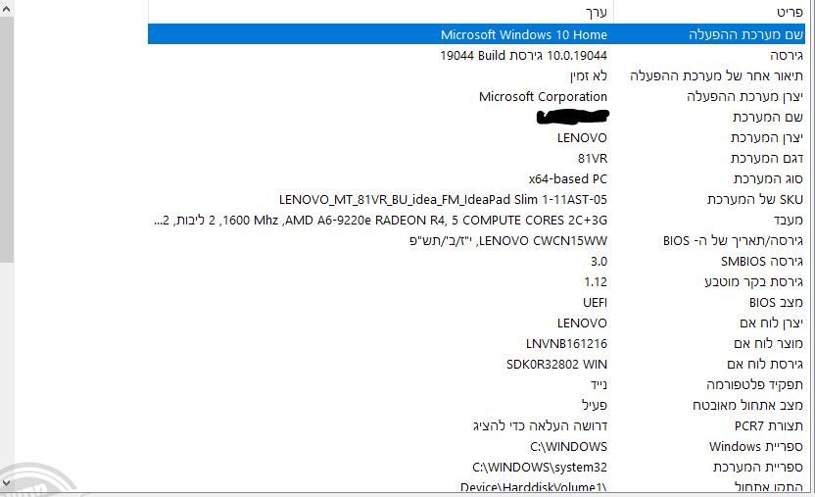
Task: Click the scrollbar down arrow
Action: pos(7,483)
